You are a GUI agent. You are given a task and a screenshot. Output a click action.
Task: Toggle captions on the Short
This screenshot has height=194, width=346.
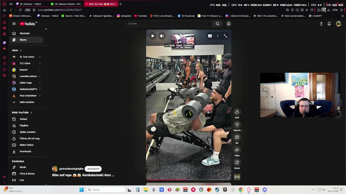[210, 36]
